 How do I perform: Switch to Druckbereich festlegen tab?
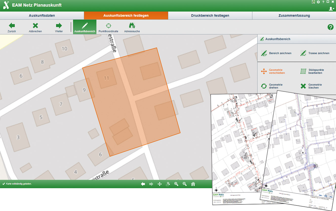(210, 15)
